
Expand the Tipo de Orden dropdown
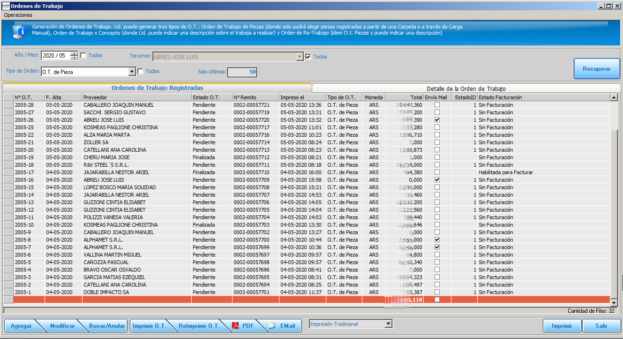pyautogui.click(x=132, y=72)
